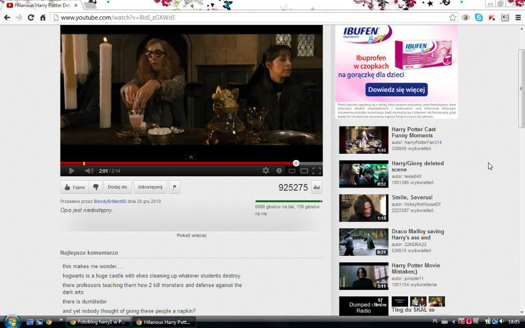Click the green like/dislike ratio bar
Viewport: 525px width, 328px height.
point(289,201)
